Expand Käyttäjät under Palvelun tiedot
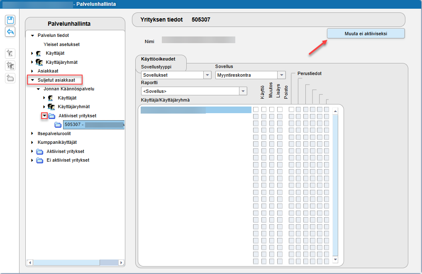The height and width of the screenshot is (274, 422). [x=32, y=53]
